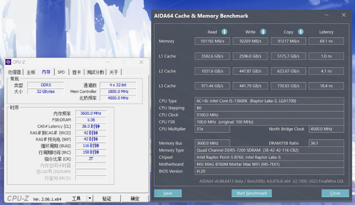Click L1 Cache Copy value 5175.7 GB/s
355x205 pixels.
[x=288, y=56]
